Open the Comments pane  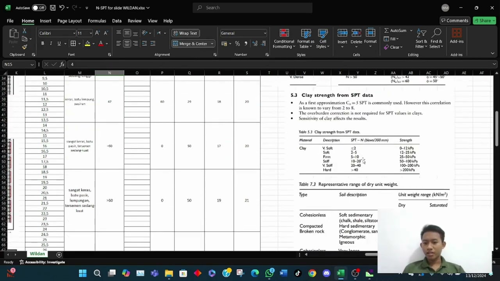(455, 21)
